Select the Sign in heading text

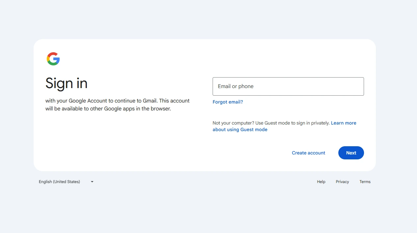pos(66,83)
